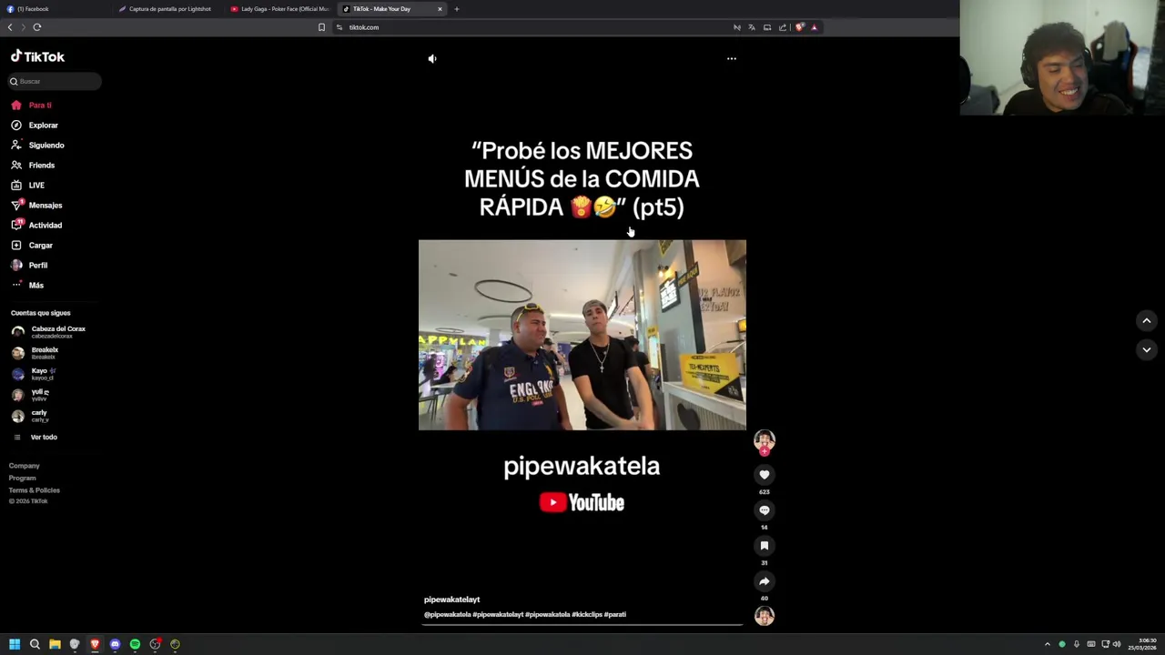1165x655 pixels.
Task: Open the followed account yulli
Action: point(31,395)
